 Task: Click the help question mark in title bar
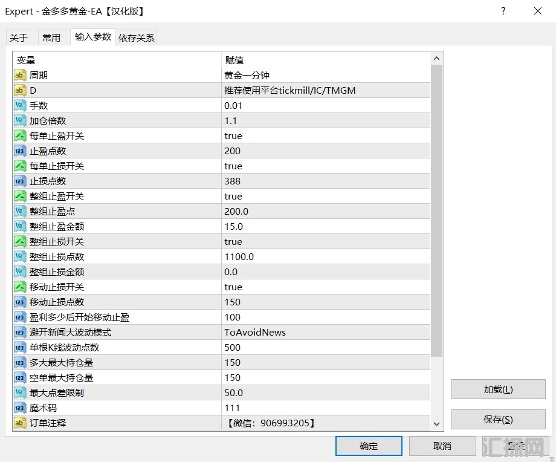(503, 11)
